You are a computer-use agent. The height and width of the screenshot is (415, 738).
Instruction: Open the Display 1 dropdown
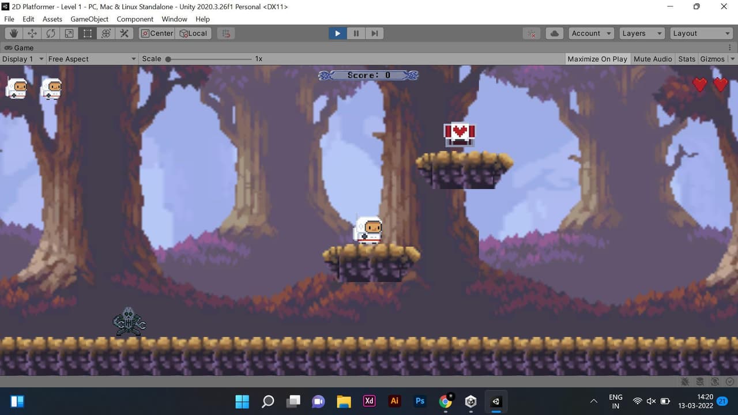click(23, 59)
